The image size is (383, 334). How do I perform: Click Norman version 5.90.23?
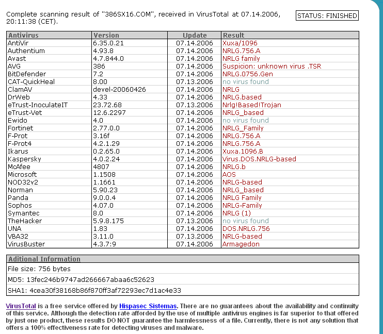coord(105,190)
